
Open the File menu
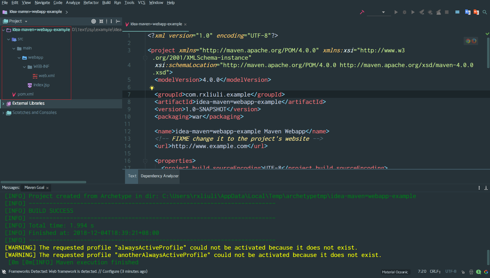[x=5, y=3]
